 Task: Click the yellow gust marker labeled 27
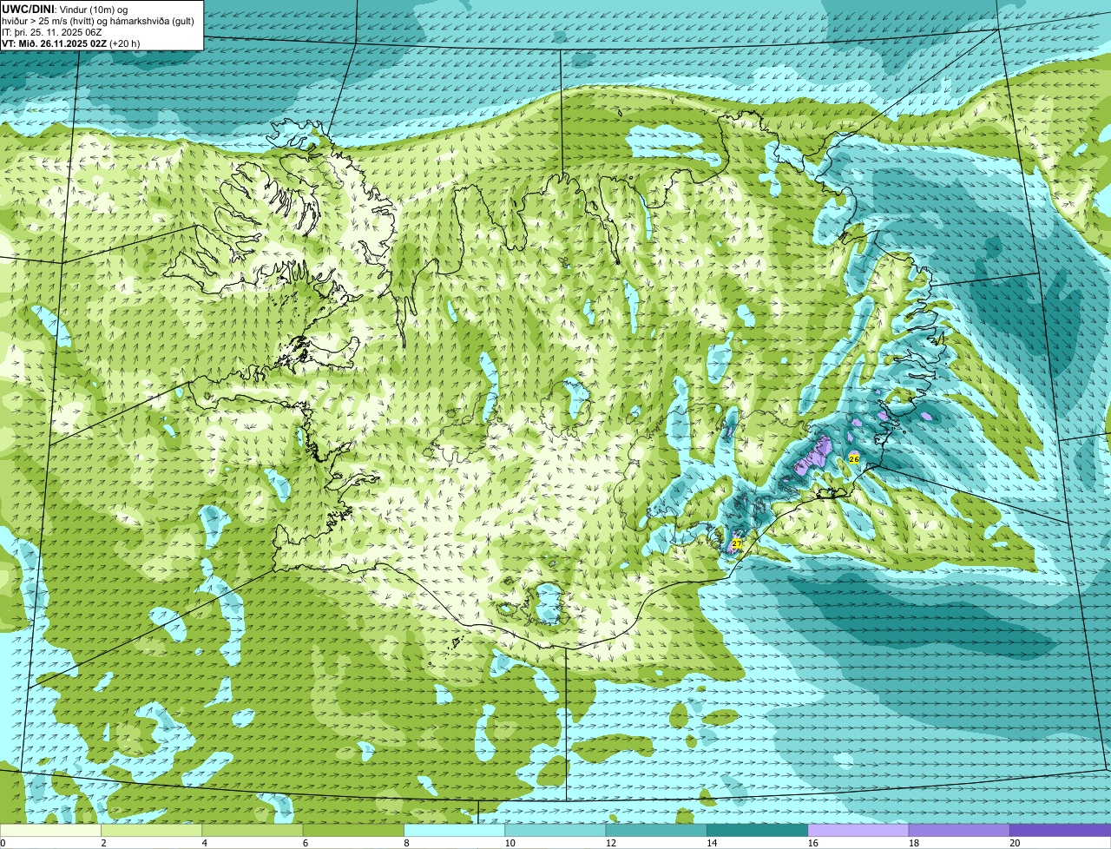737,543
